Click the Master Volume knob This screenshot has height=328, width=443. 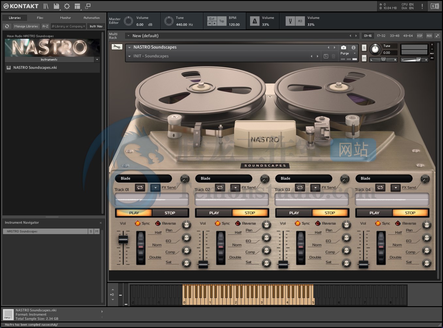[x=129, y=21]
